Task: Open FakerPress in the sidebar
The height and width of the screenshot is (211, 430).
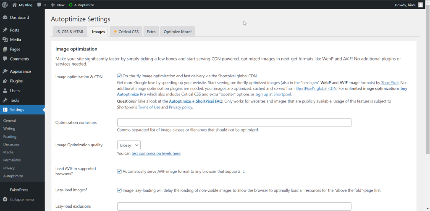Action: pyautogui.click(x=19, y=190)
